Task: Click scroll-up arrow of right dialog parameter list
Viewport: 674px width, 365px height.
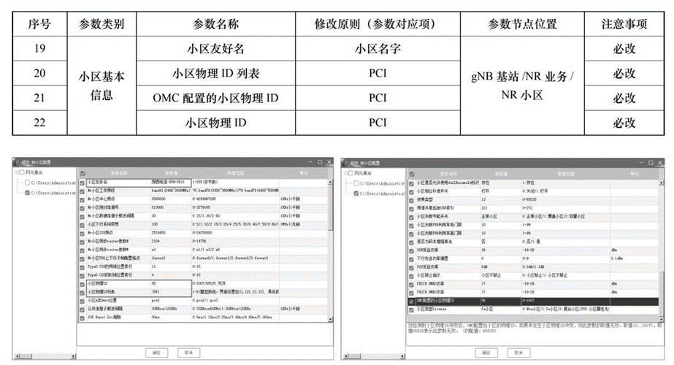Action: (x=661, y=183)
